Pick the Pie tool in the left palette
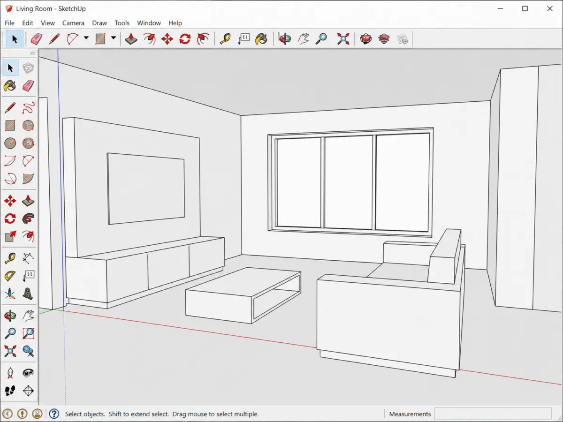Image resolution: width=563 pixels, height=422 pixels. point(28,179)
